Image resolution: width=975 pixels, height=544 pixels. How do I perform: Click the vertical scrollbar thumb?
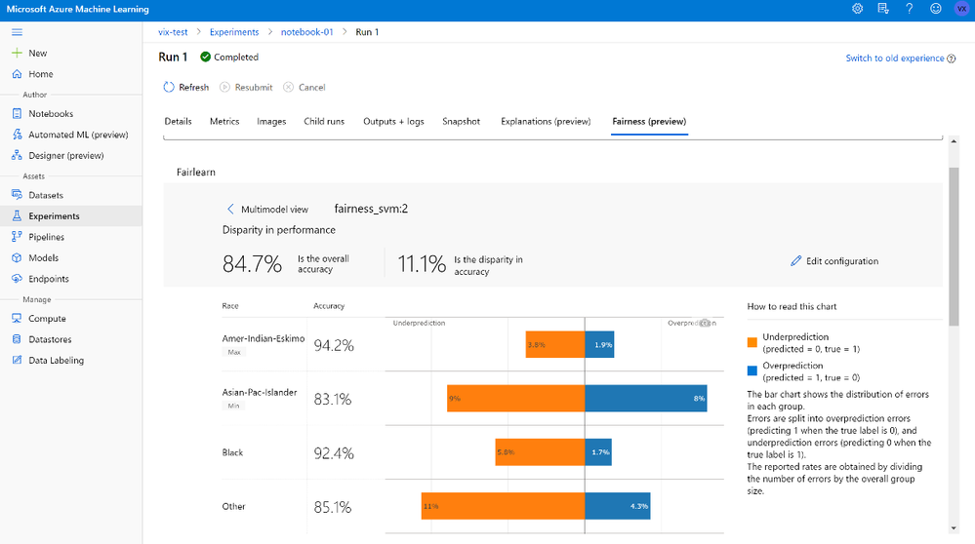(x=954, y=246)
